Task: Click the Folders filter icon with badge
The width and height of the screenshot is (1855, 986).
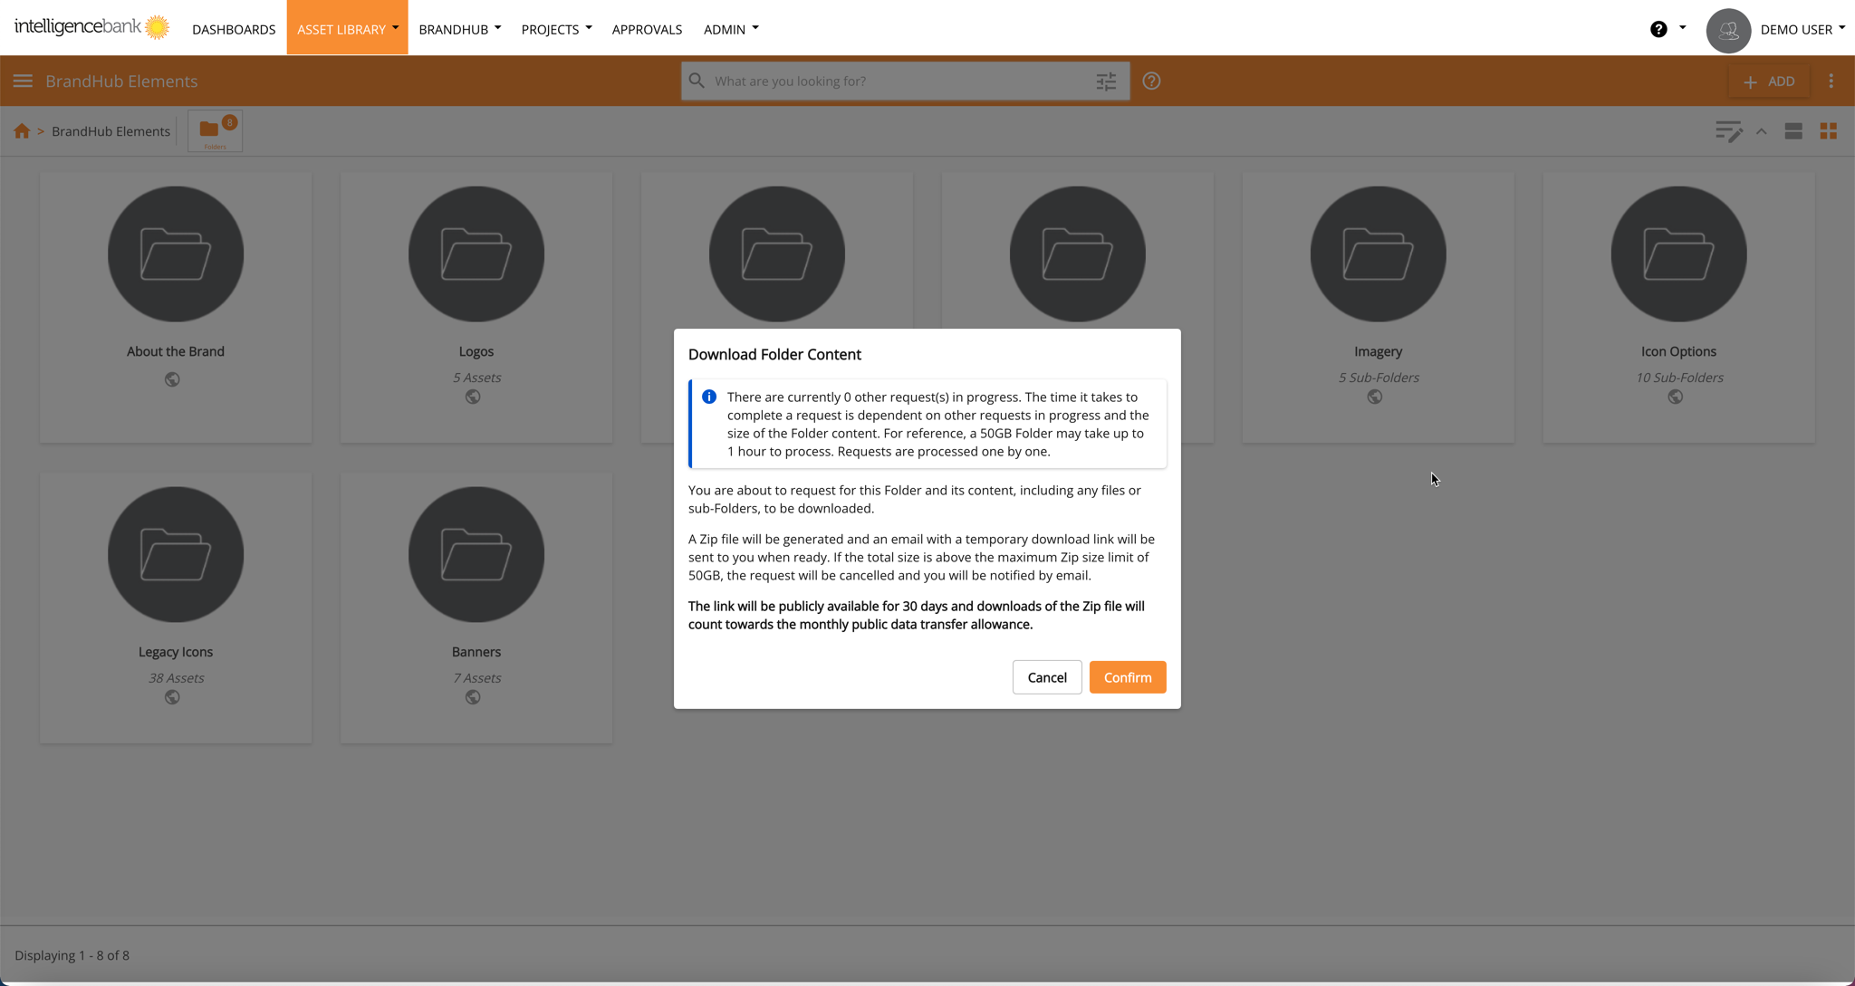Action: [215, 131]
